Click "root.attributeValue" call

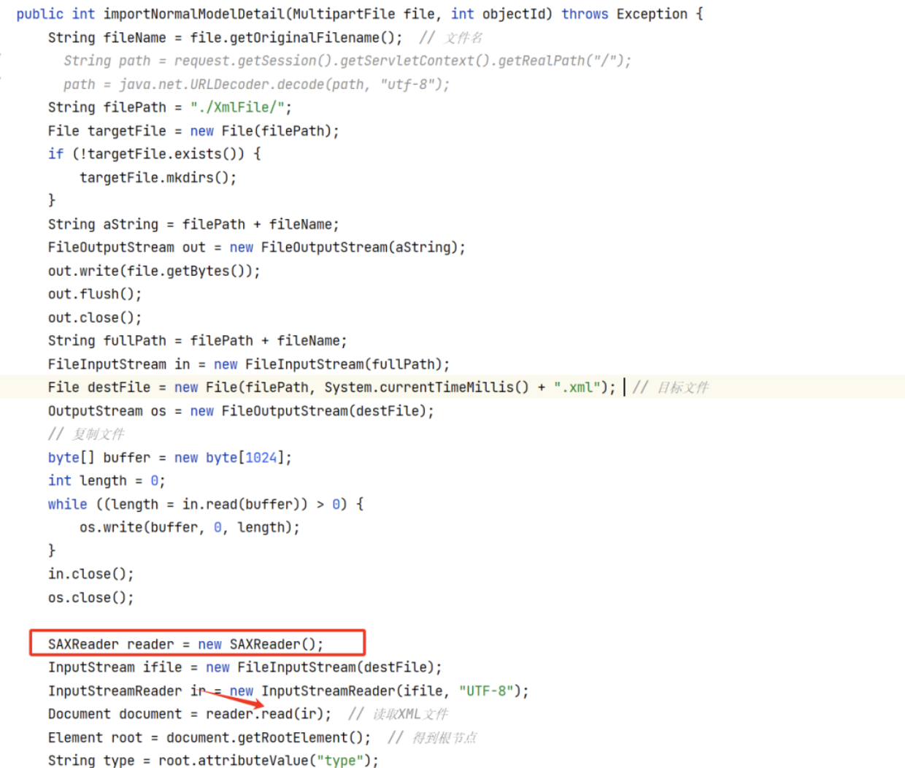pyautogui.click(x=233, y=761)
